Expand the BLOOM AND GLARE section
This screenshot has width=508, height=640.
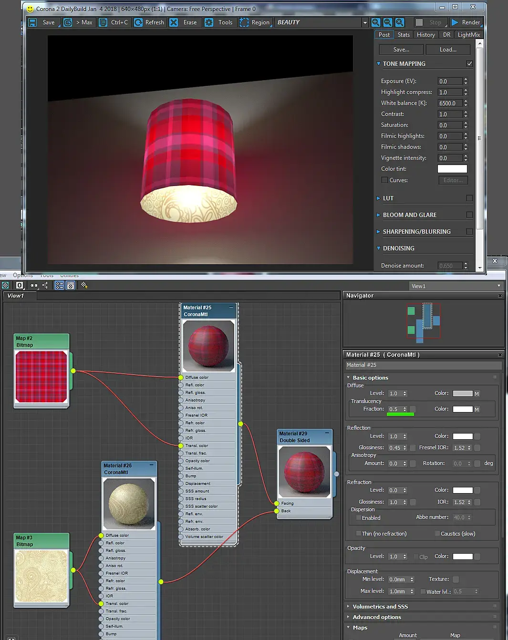tap(379, 215)
